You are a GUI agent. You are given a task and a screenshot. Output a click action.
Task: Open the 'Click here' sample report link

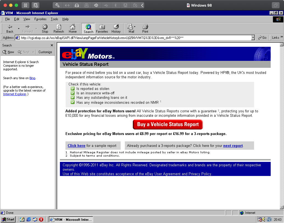click(x=77, y=146)
